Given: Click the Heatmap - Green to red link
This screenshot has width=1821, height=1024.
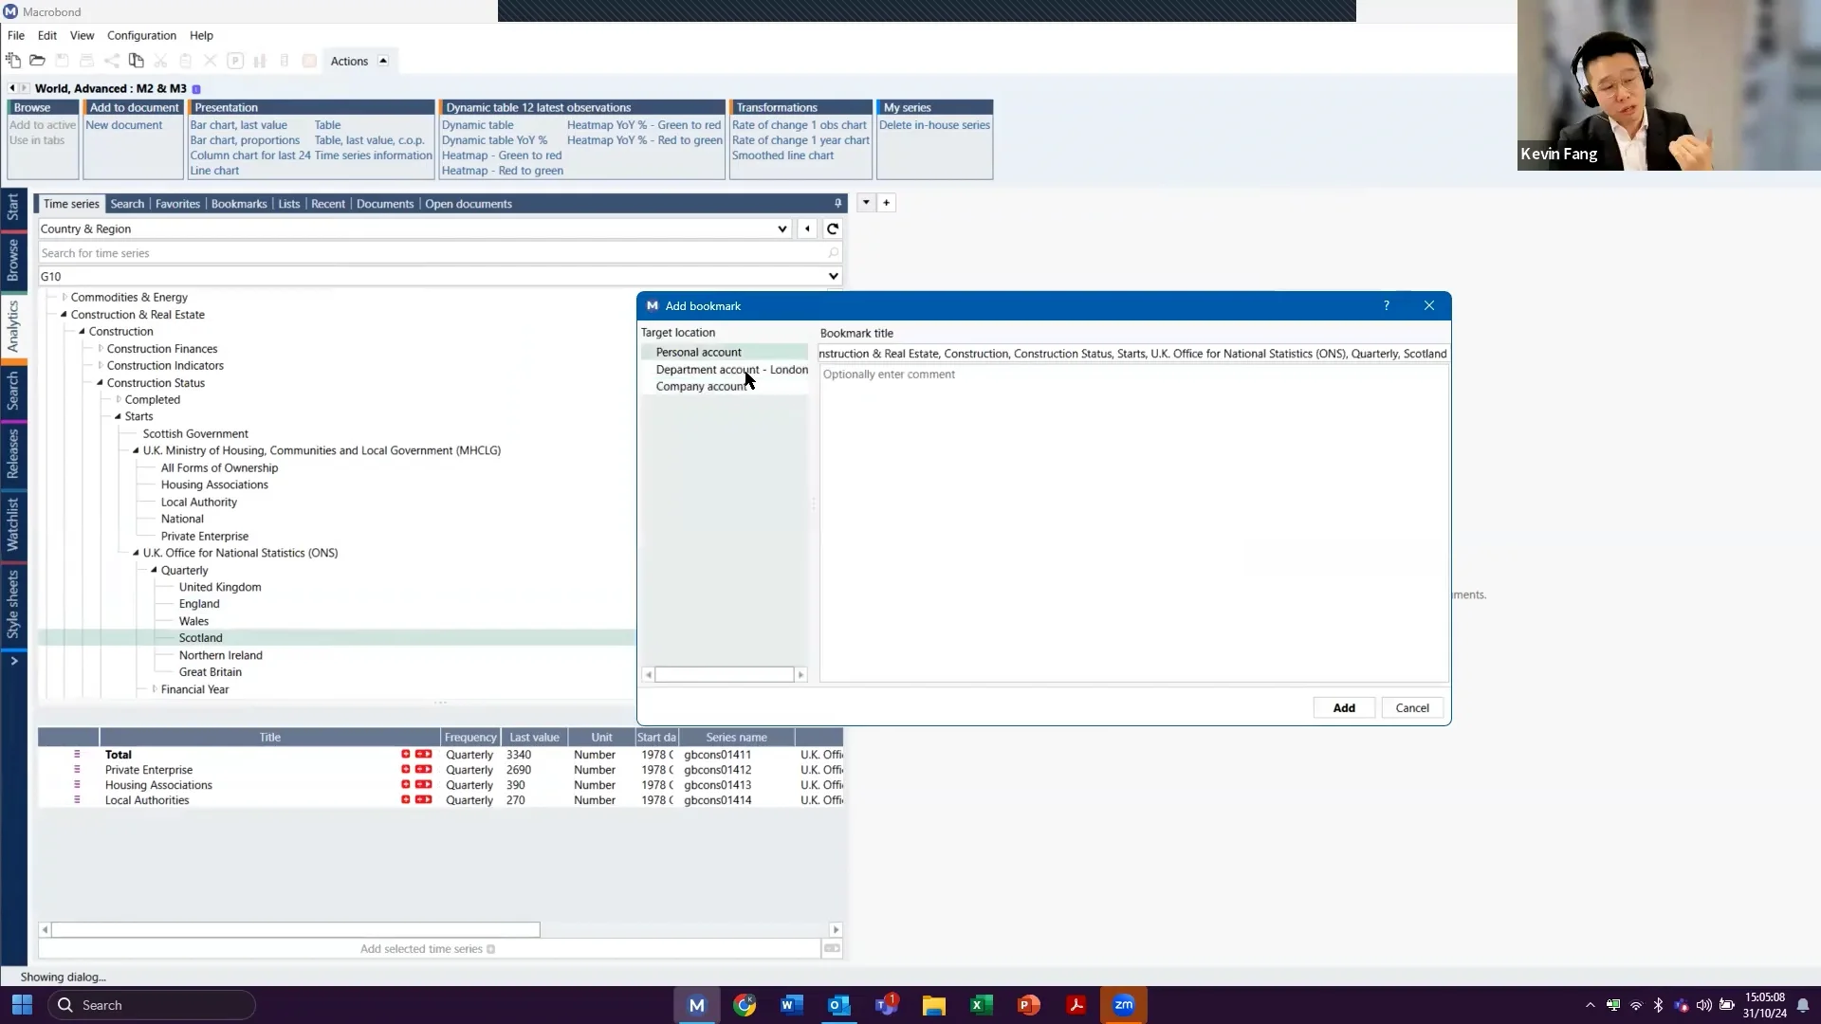Looking at the screenshot, I should (502, 155).
